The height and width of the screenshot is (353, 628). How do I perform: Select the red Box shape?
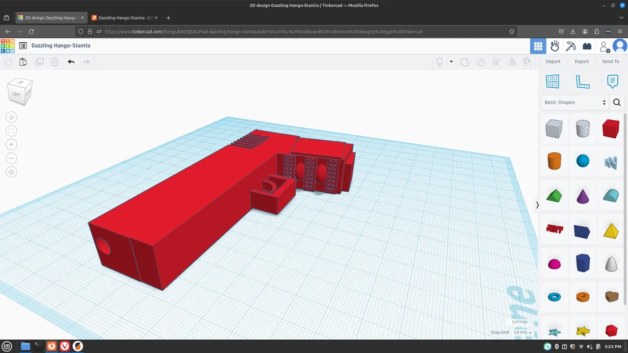pyautogui.click(x=611, y=128)
